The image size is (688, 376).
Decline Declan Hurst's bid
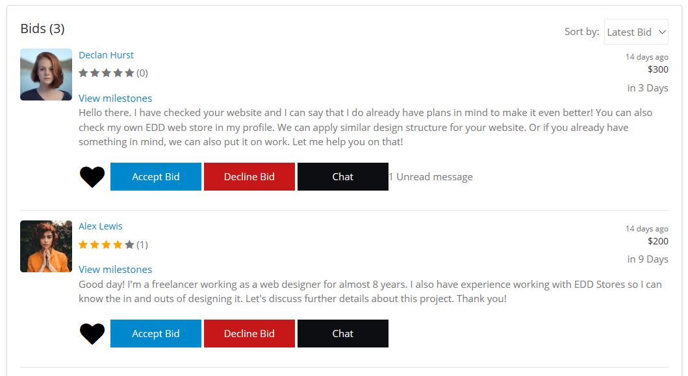pos(249,177)
